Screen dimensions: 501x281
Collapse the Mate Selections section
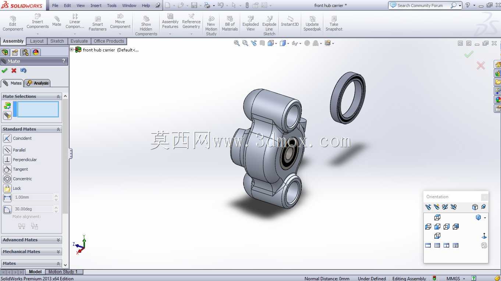click(58, 96)
